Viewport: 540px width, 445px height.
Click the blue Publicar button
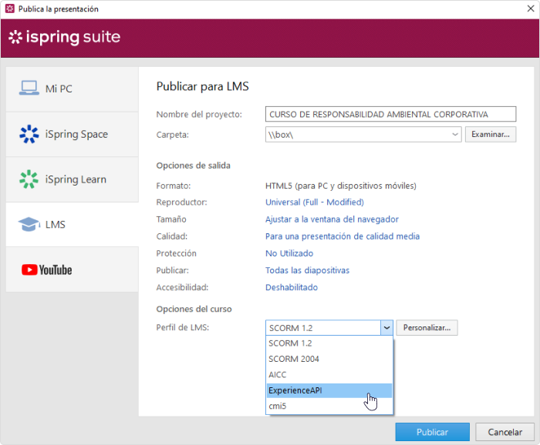click(x=432, y=432)
